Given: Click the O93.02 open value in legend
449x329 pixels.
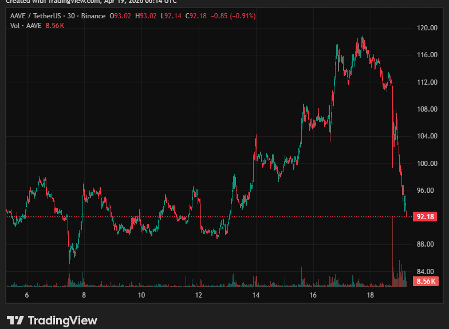Looking at the screenshot, I should point(121,16).
